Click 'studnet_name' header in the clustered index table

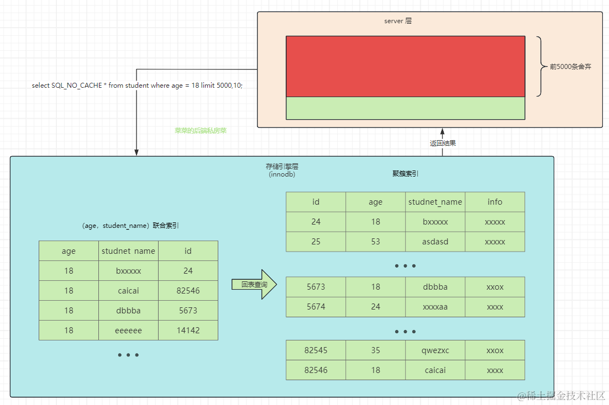click(435, 202)
